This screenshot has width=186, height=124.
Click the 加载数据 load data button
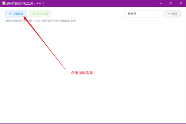point(16,14)
